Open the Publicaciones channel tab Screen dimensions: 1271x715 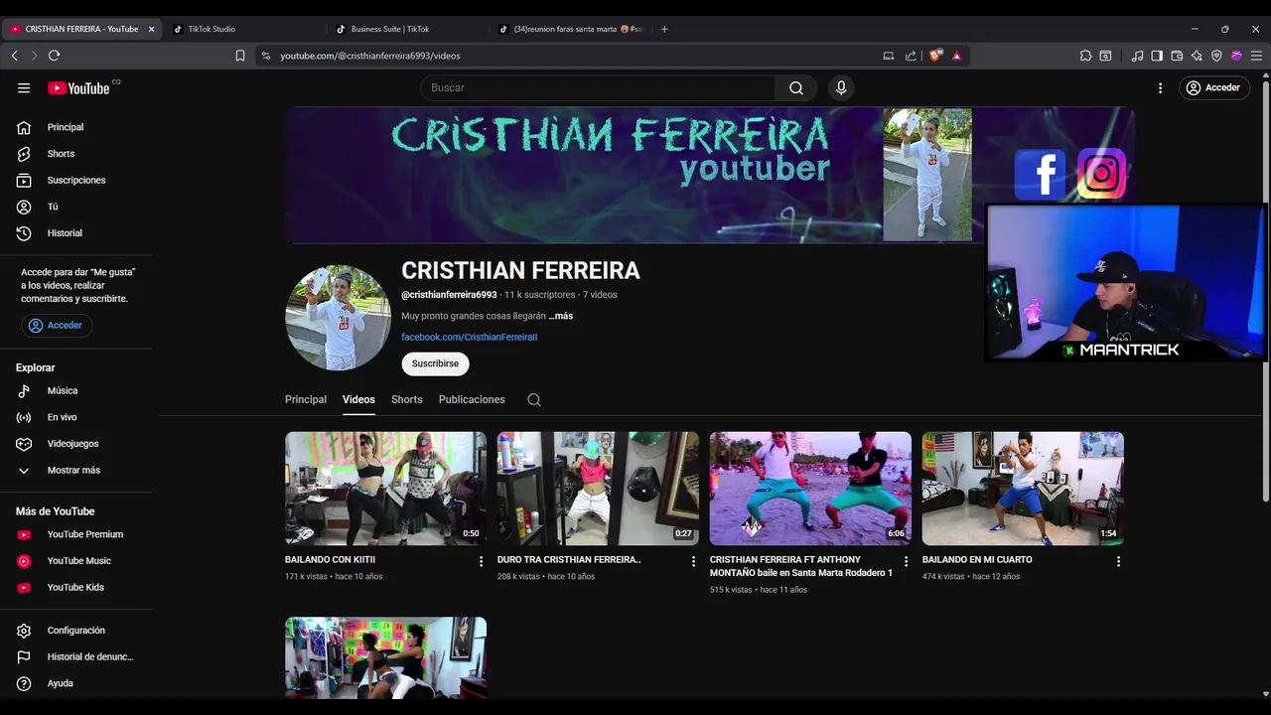click(472, 399)
